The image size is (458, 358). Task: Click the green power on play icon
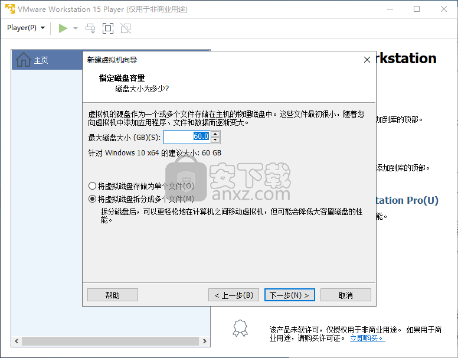click(63, 28)
